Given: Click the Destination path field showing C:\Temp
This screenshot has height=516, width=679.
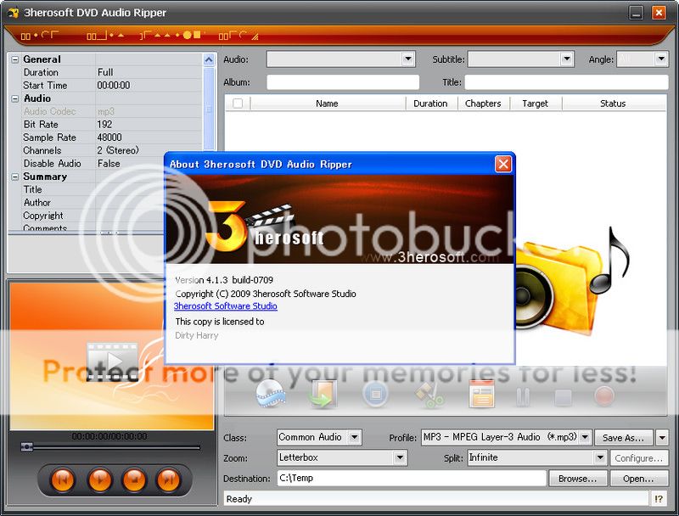Looking at the screenshot, I should pyautogui.click(x=412, y=478).
